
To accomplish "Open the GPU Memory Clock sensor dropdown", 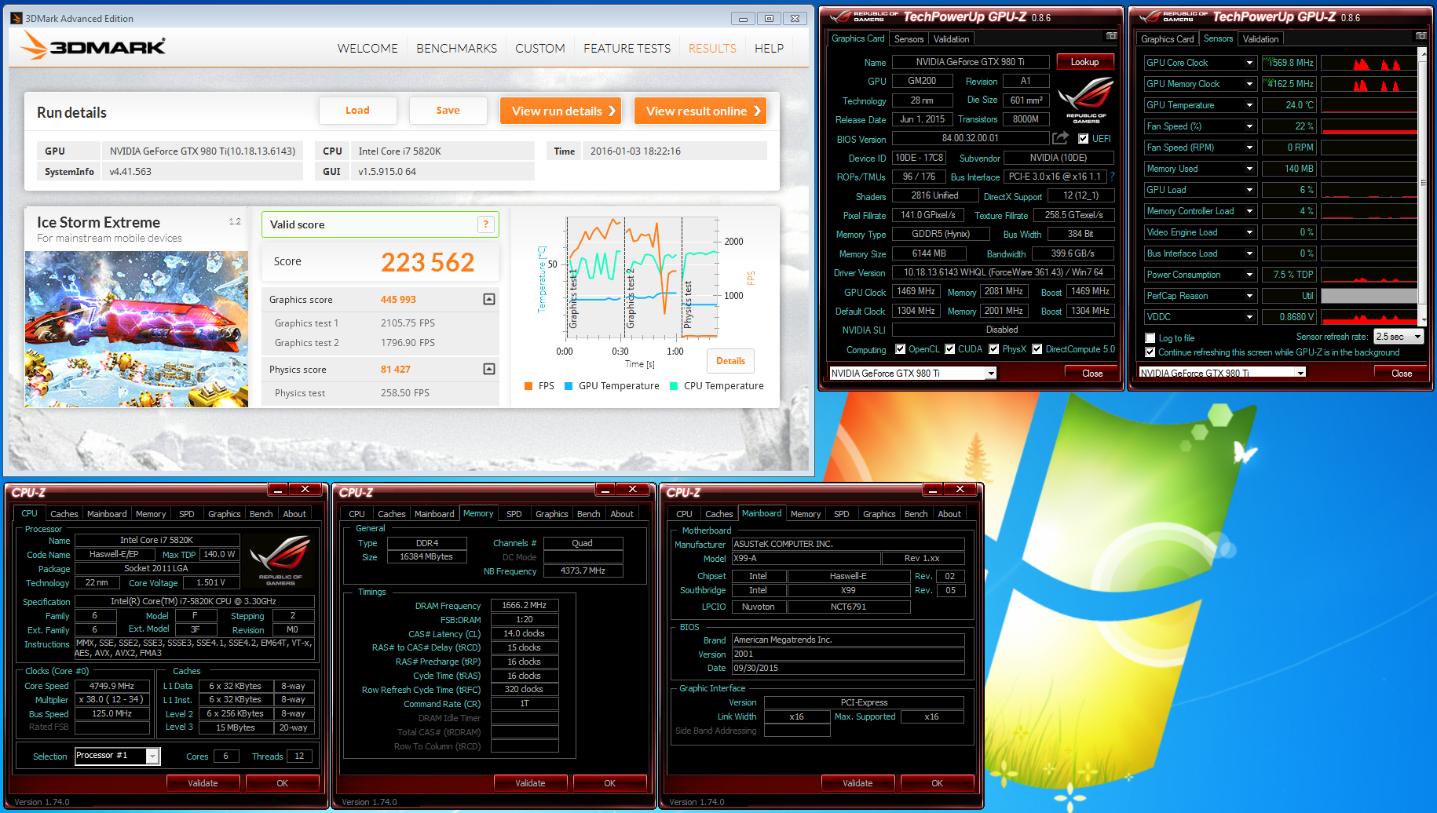I will [1249, 84].
